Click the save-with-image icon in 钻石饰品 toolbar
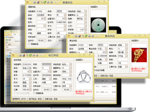 [24, 55]
